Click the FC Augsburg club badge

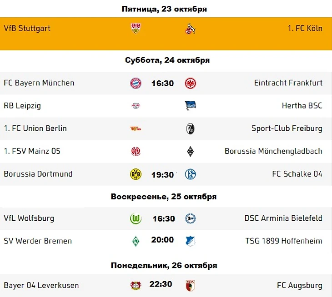click(x=191, y=286)
